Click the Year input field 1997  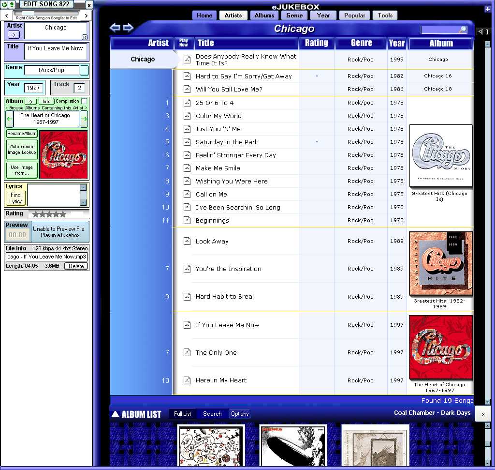click(33, 88)
